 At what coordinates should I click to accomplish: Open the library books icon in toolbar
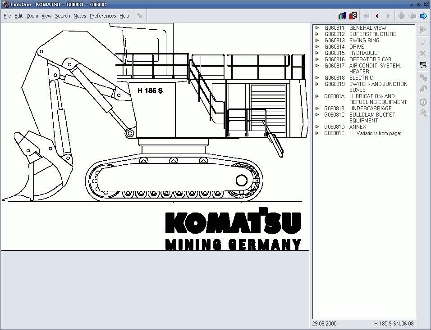342,16
